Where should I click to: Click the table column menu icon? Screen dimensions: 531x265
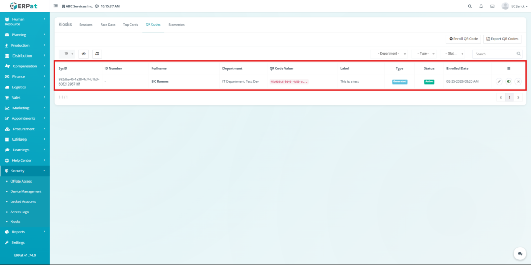[508, 68]
